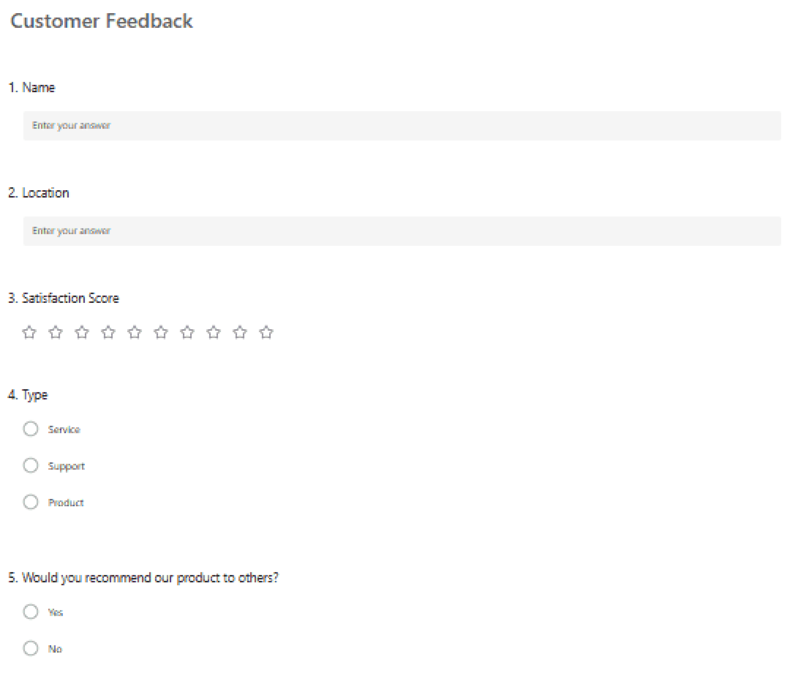Click the first satisfaction star

pyautogui.click(x=29, y=332)
